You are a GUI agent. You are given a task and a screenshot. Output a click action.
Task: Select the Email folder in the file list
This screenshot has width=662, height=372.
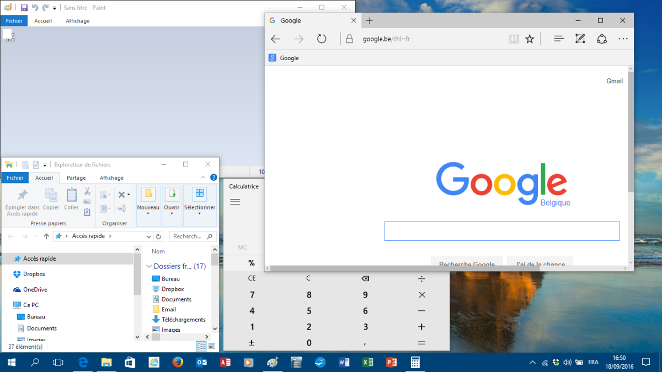(164, 309)
